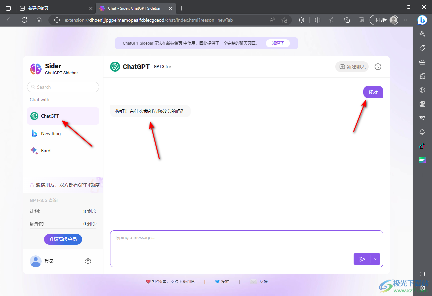Start a new chat with 新建聊天

352,67
